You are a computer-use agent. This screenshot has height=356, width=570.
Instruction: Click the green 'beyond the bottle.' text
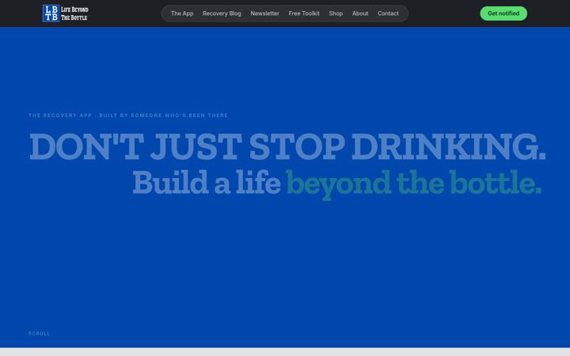coord(414,184)
